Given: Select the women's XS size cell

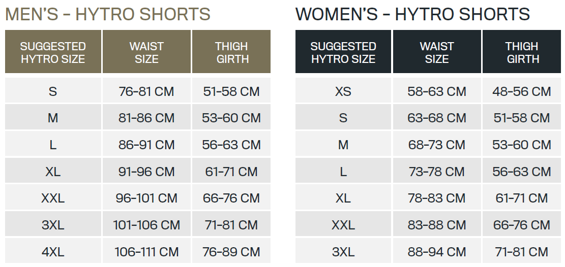Looking at the screenshot, I should pos(343,91).
